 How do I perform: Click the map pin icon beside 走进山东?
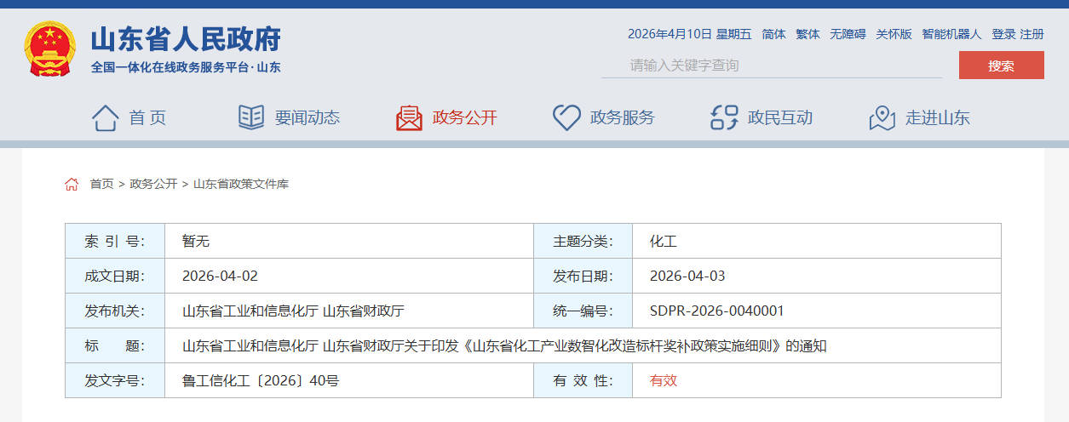point(882,117)
